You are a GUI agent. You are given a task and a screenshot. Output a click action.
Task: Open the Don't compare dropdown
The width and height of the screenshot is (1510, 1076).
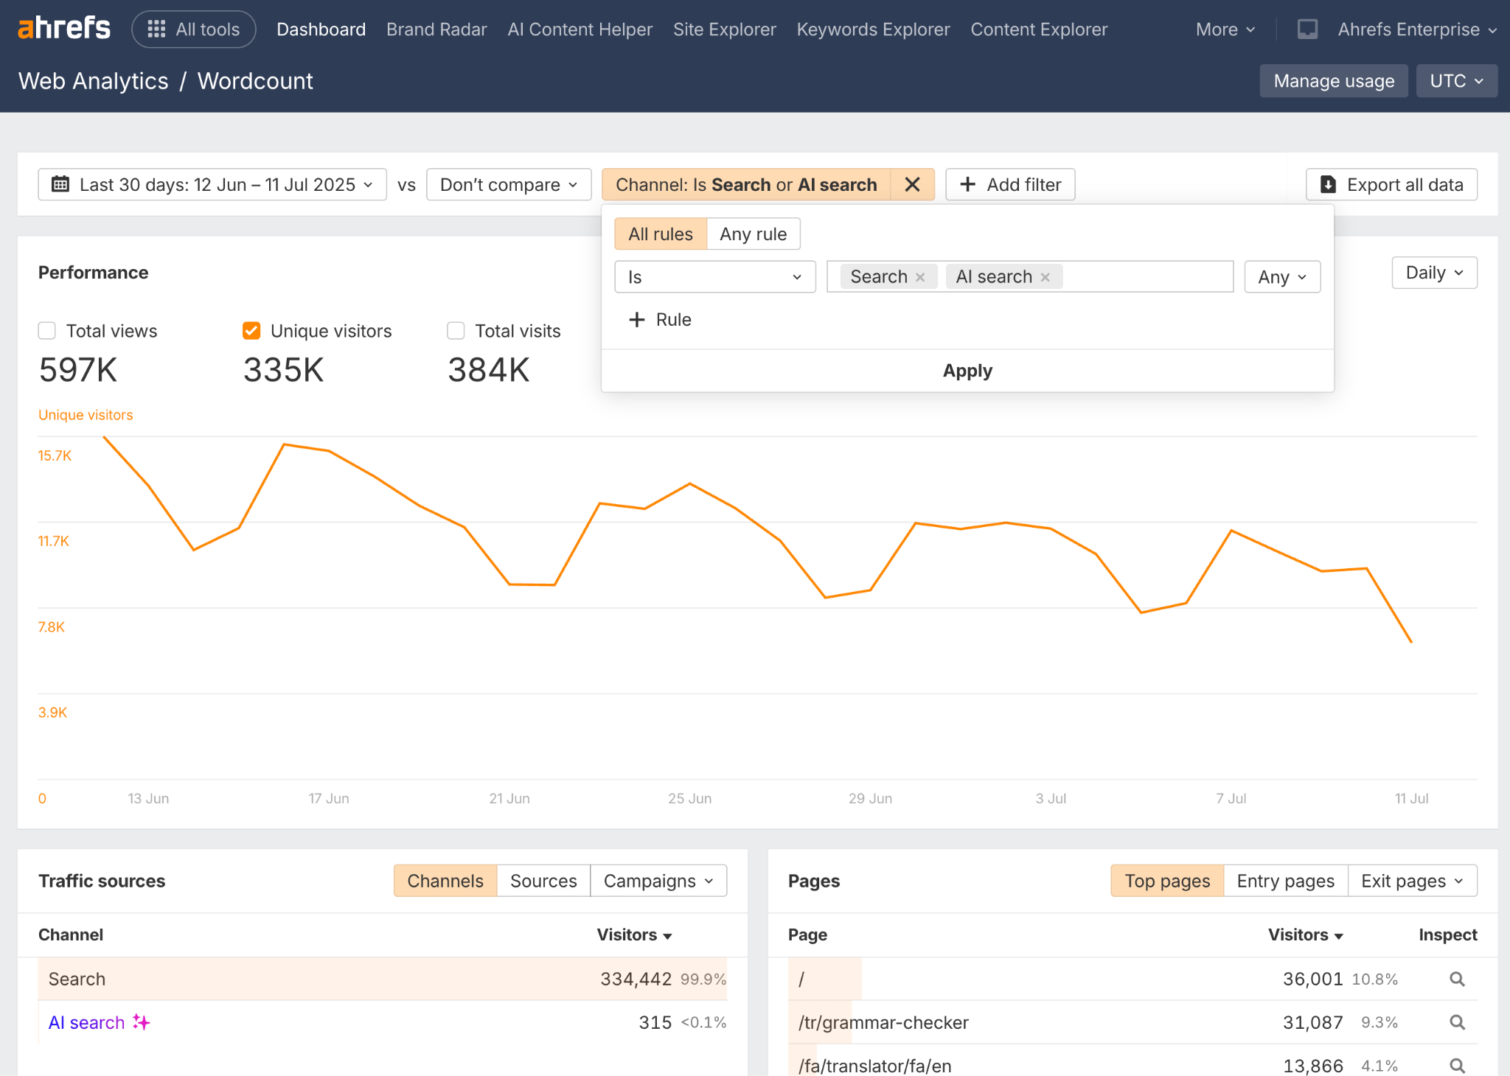(x=508, y=184)
